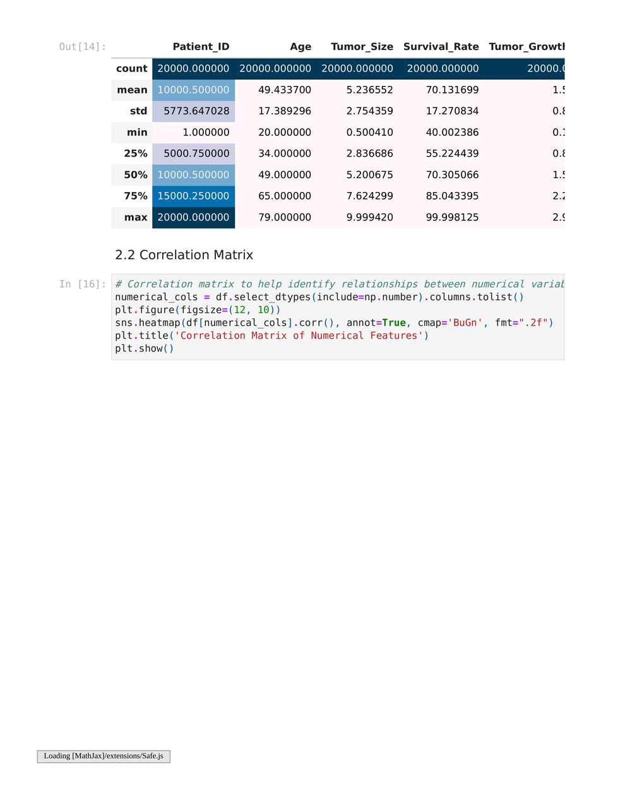Select the max row label

(136, 217)
